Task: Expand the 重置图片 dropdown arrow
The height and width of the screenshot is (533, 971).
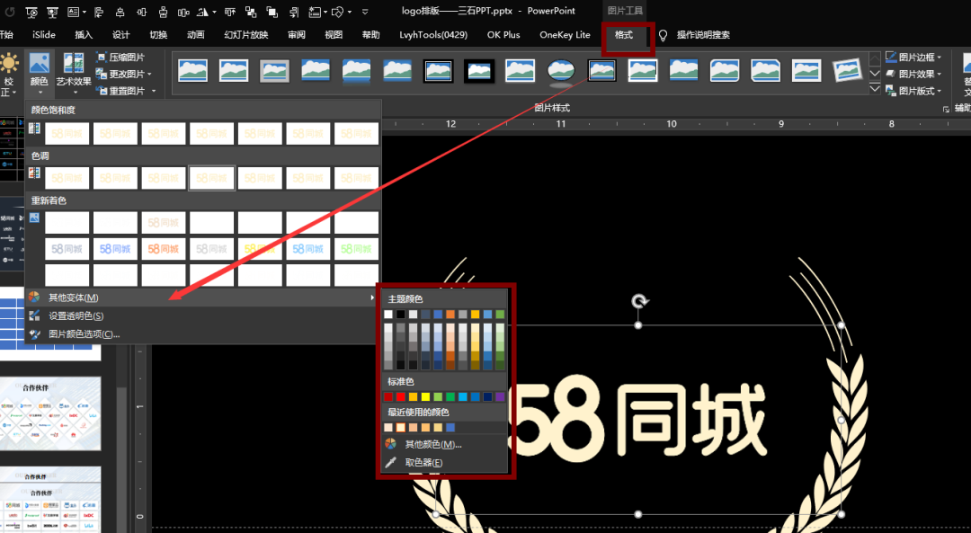Action: (x=154, y=91)
